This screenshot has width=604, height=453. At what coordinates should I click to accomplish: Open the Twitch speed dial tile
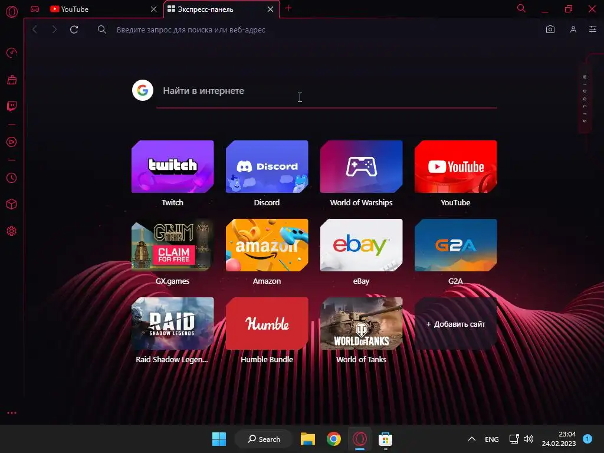(x=173, y=167)
